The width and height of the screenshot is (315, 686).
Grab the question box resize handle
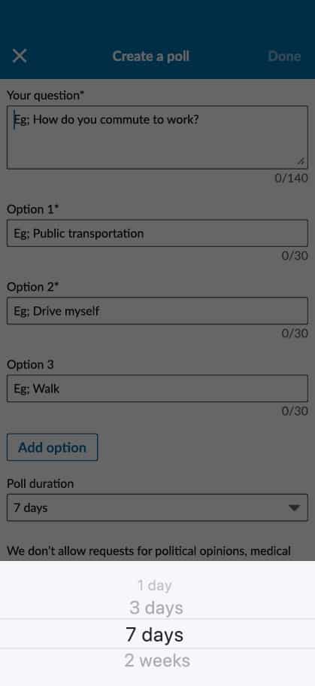(301, 161)
